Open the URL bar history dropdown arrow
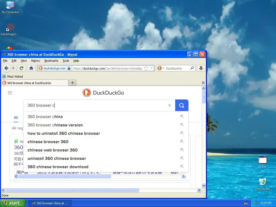This screenshot has height=207, width=276. (151, 68)
